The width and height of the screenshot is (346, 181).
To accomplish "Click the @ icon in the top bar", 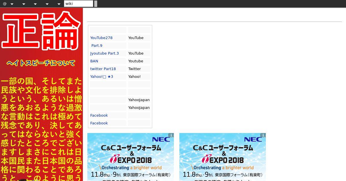I will pyautogui.click(x=5, y=4).
